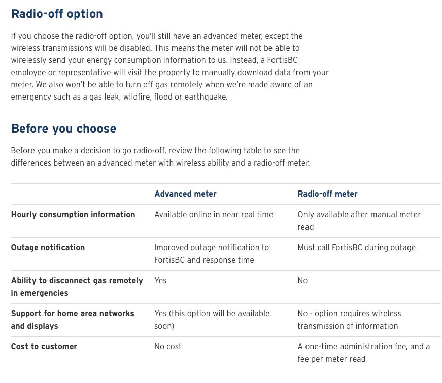The image size is (442, 383).
Task: Click the "Cost to customer" row label
Action: coord(44,347)
